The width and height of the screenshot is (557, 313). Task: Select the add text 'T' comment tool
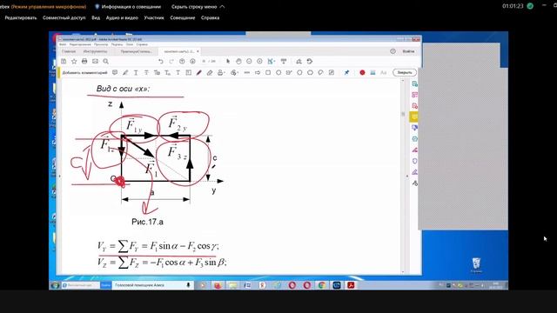[x=178, y=72]
